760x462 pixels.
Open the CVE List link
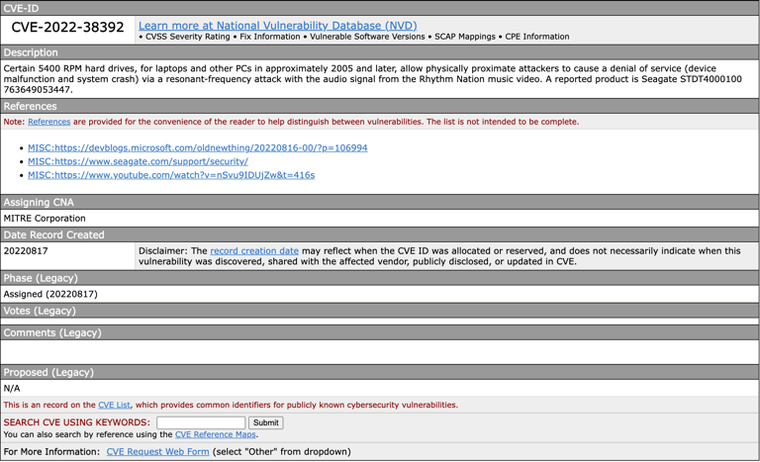coord(114,405)
